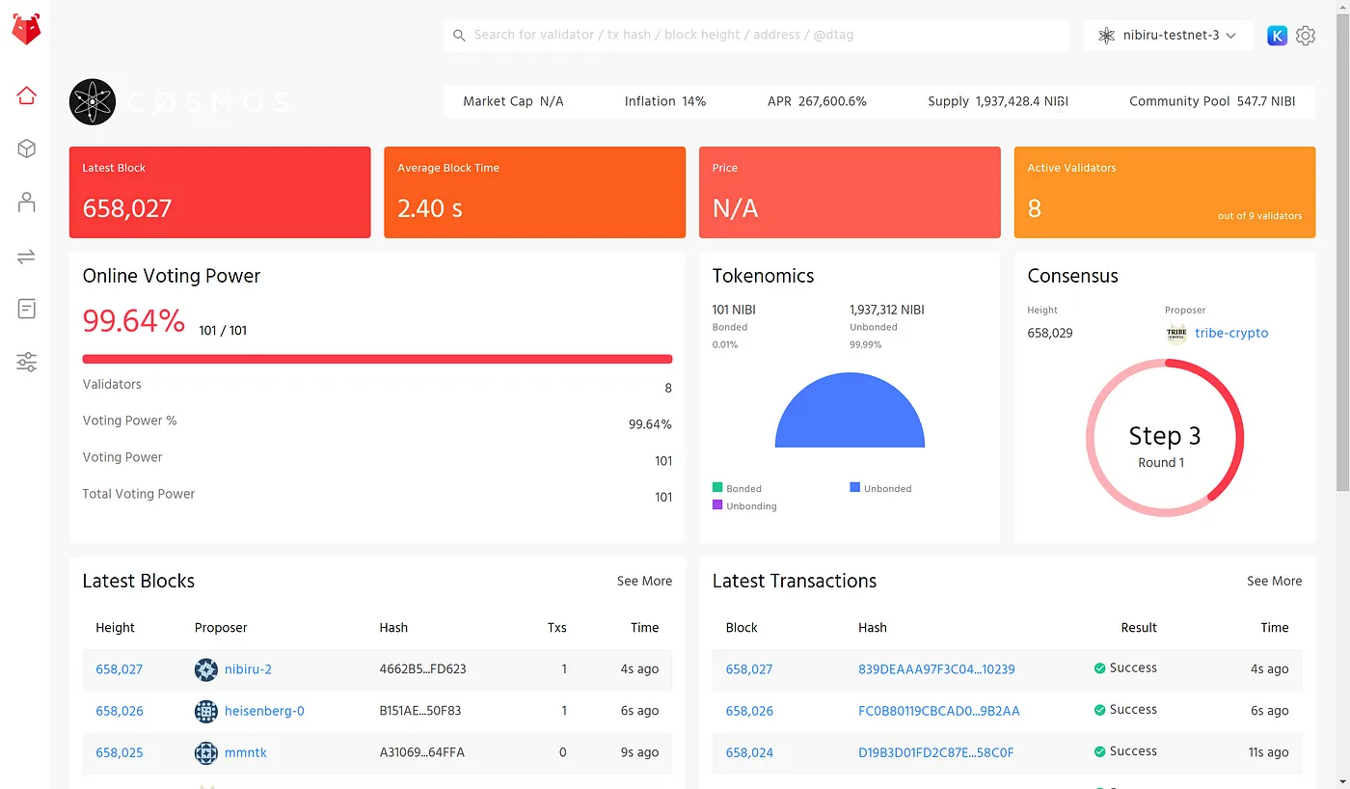Viewport: 1350px width, 789px height.
Task: Click the blue Unbonded legend swatch
Action: (855, 488)
